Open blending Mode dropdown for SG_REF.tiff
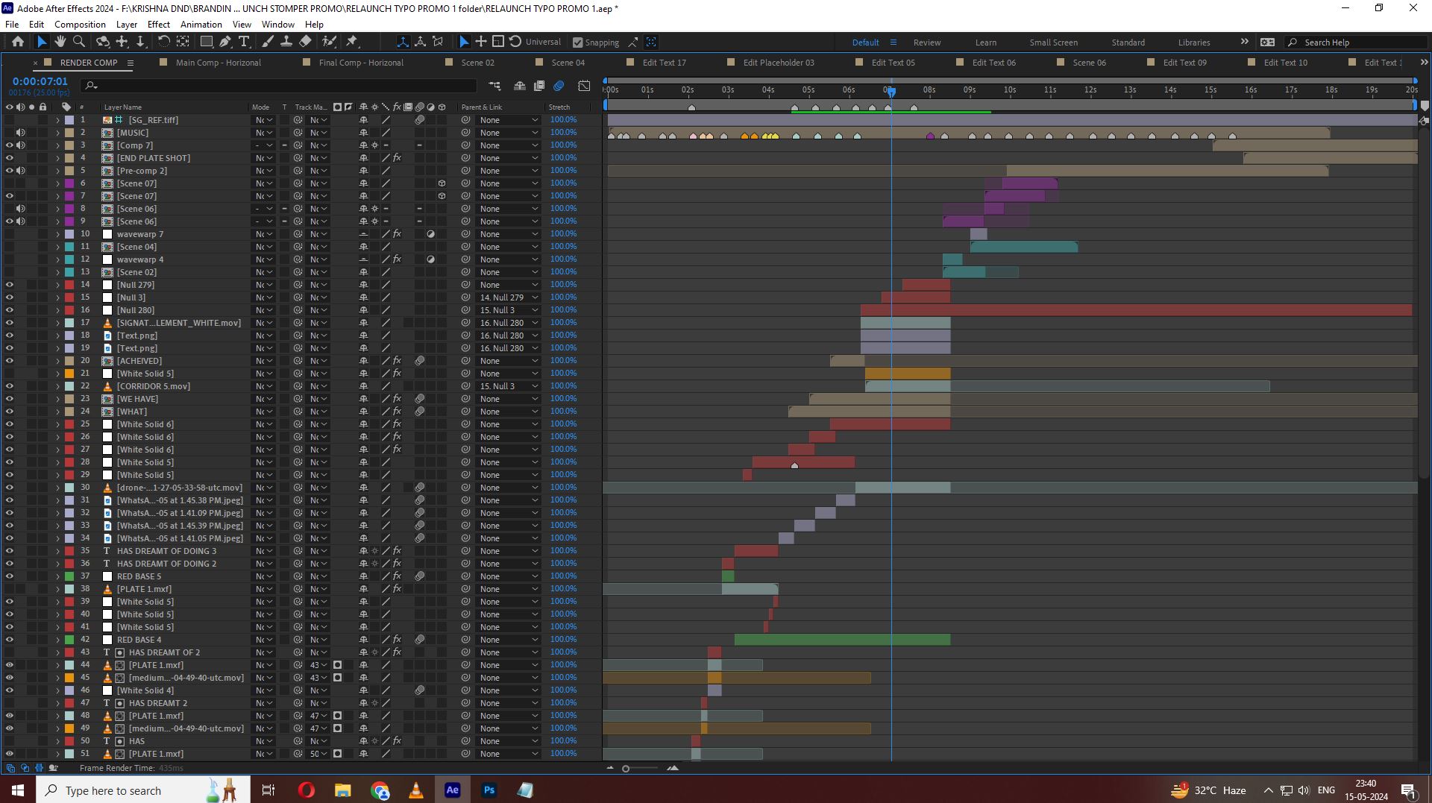The height and width of the screenshot is (803, 1432). click(264, 120)
